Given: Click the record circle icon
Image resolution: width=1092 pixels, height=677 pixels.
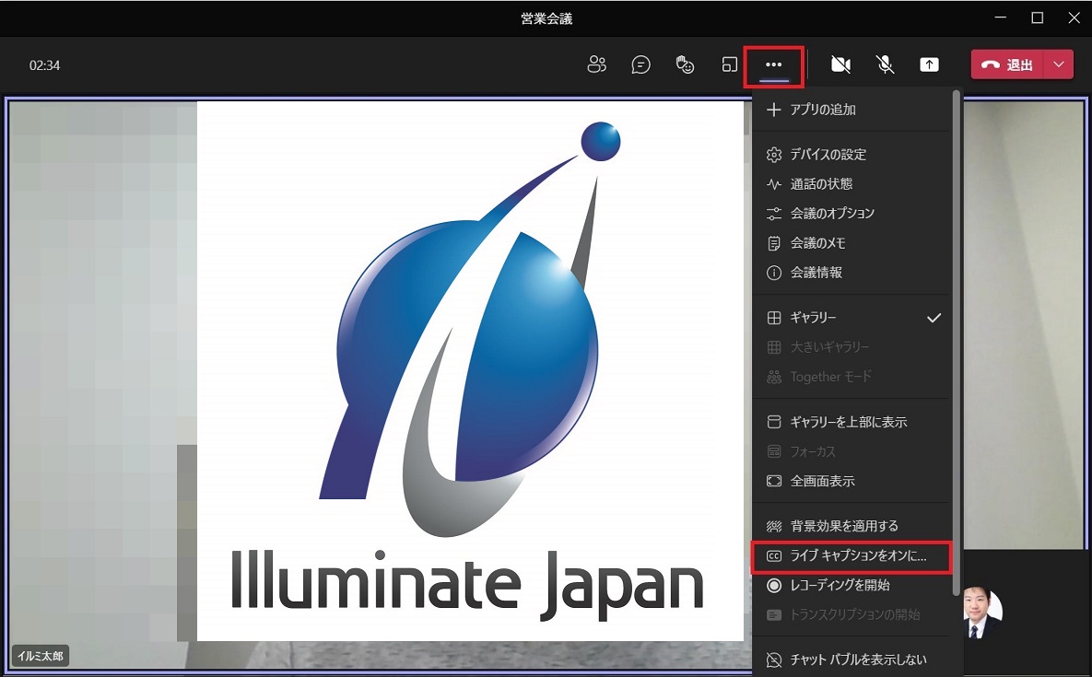Looking at the screenshot, I should (x=774, y=585).
